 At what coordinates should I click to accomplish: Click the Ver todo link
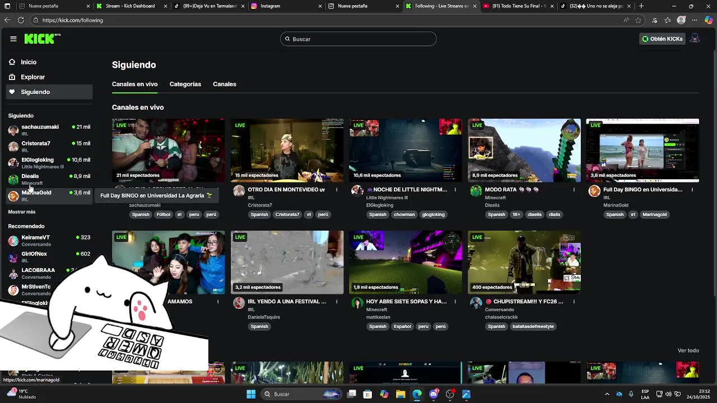coord(688,350)
